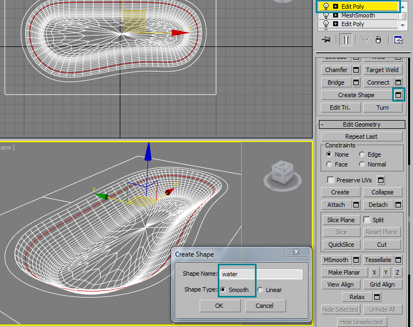413x327 pixels.
Task: Click OK in Create Shape dialog
Action: pyautogui.click(x=219, y=306)
